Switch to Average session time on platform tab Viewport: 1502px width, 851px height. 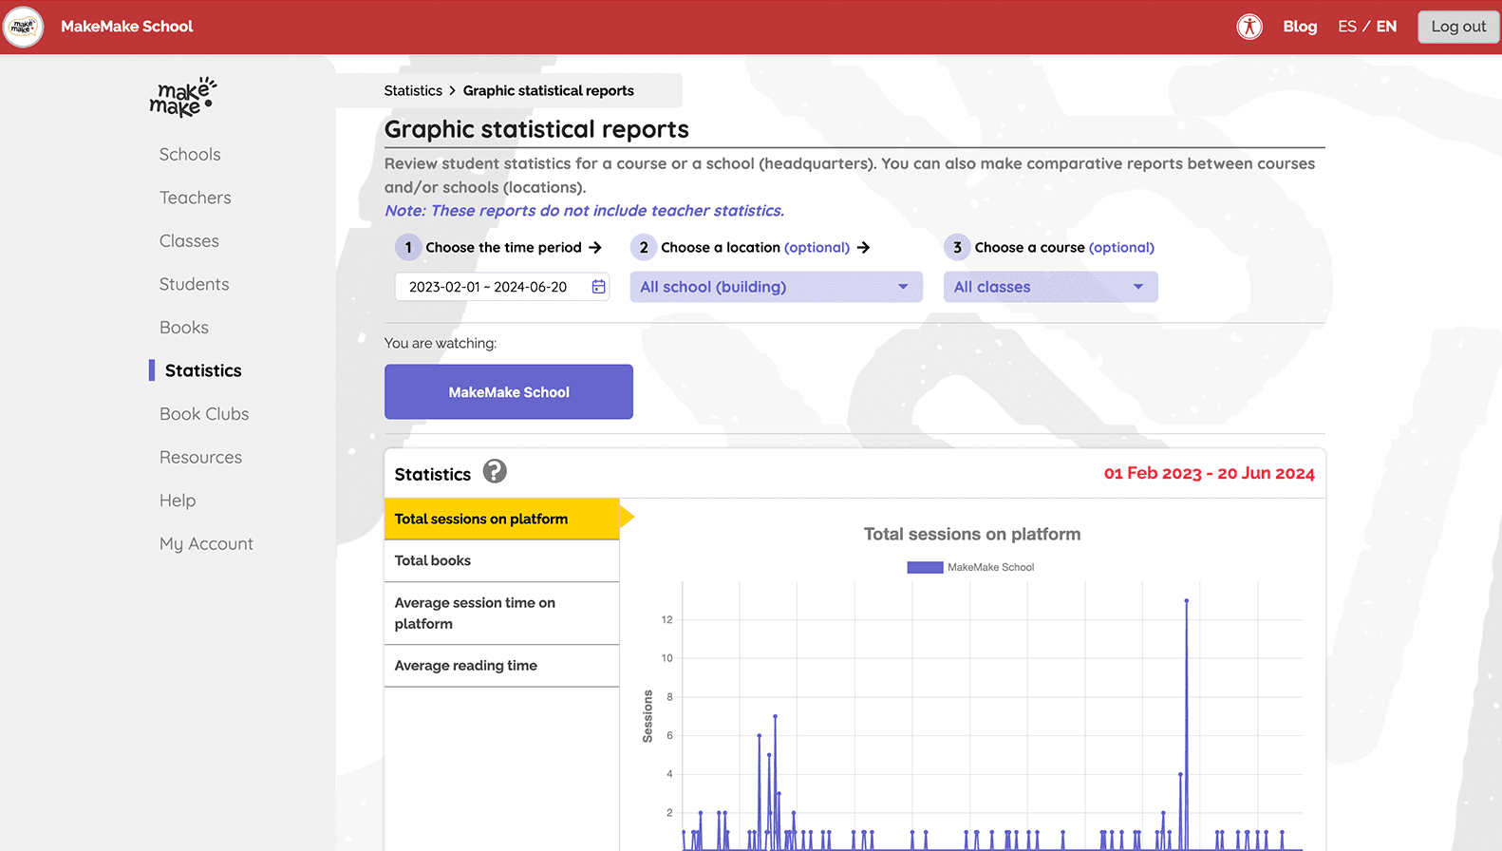[x=501, y=613]
